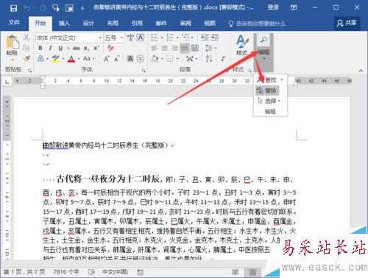Toggle Subscript formatting
This screenshot has height=278, width=368.
(x=86, y=48)
